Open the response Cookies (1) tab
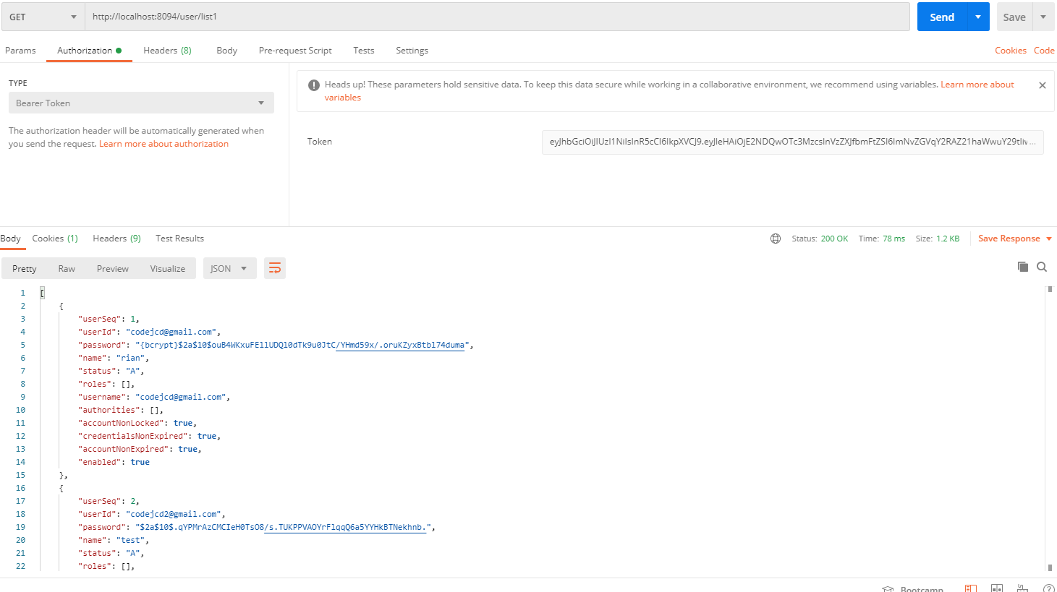This screenshot has height=592, width=1057. pyautogui.click(x=55, y=239)
